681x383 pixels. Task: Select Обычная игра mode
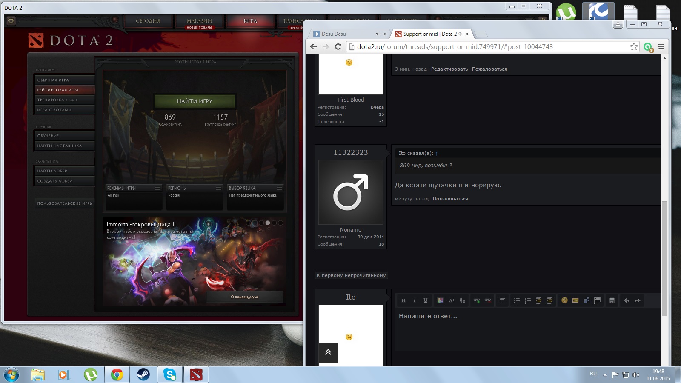(x=64, y=80)
